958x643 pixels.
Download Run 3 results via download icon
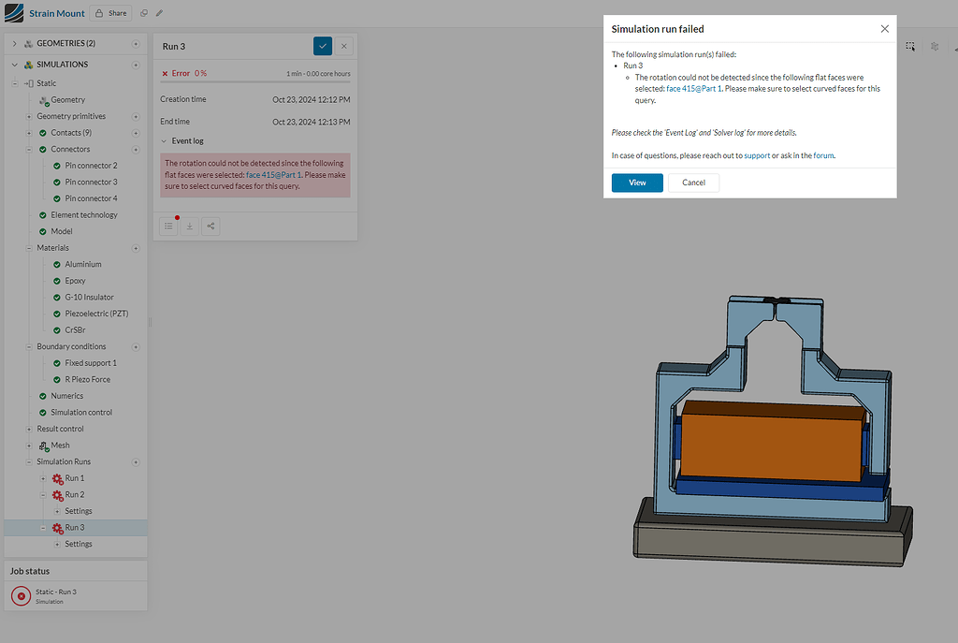[189, 226]
